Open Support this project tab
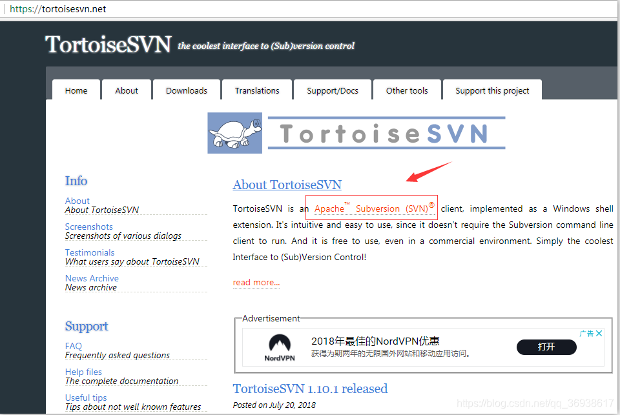This screenshot has height=415, width=620. (492, 90)
